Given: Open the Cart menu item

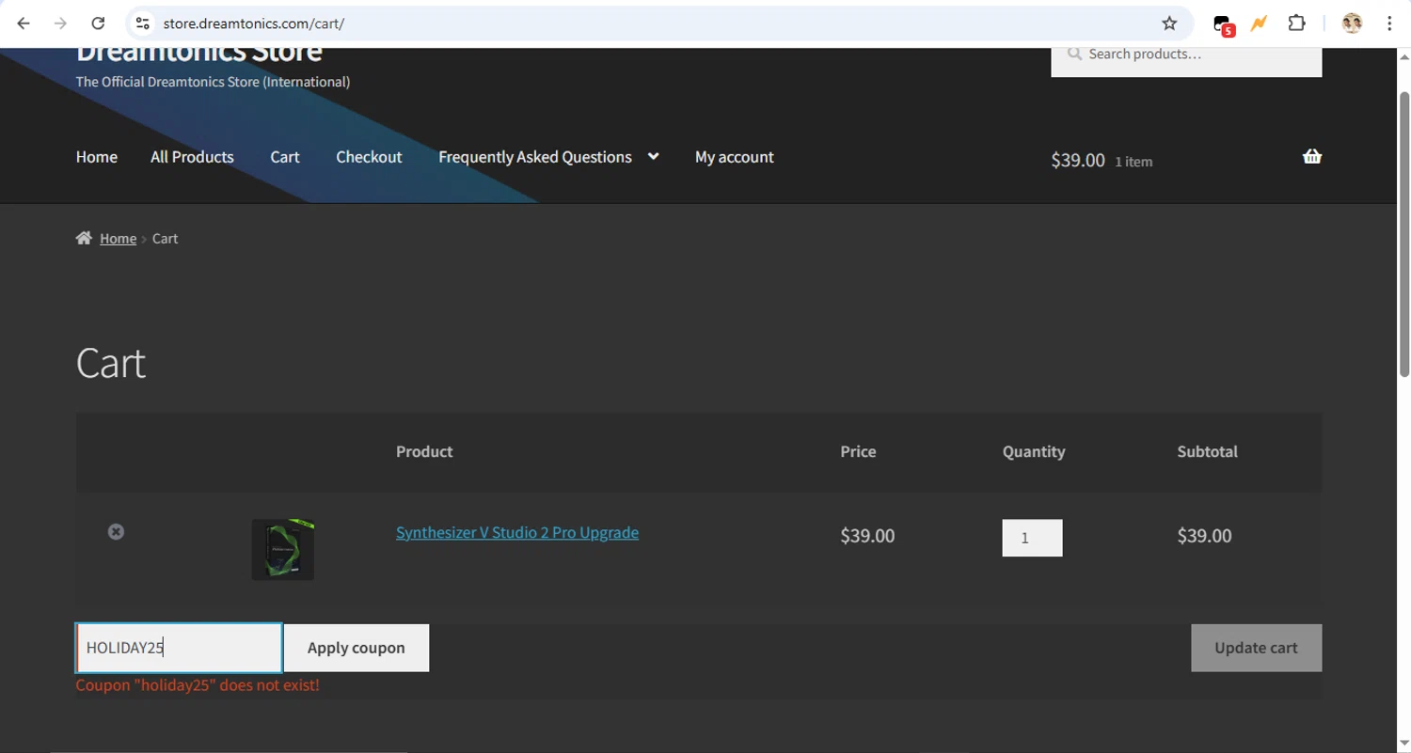Looking at the screenshot, I should [285, 157].
